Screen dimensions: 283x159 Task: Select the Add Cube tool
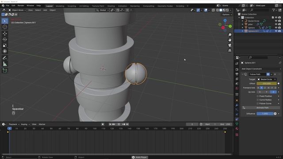click(x=5, y=71)
